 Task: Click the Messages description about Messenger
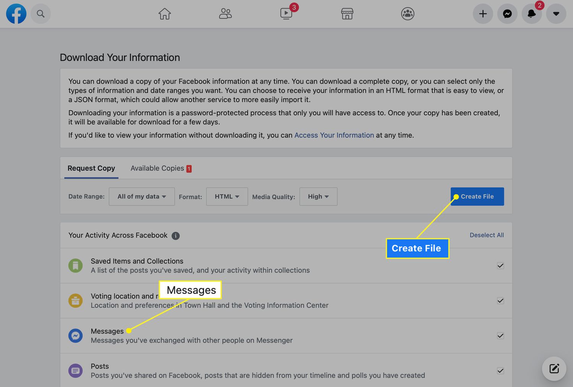coord(192,340)
